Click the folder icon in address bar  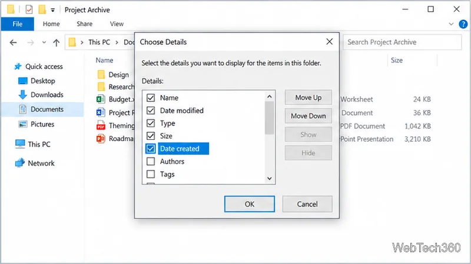click(x=72, y=42)
